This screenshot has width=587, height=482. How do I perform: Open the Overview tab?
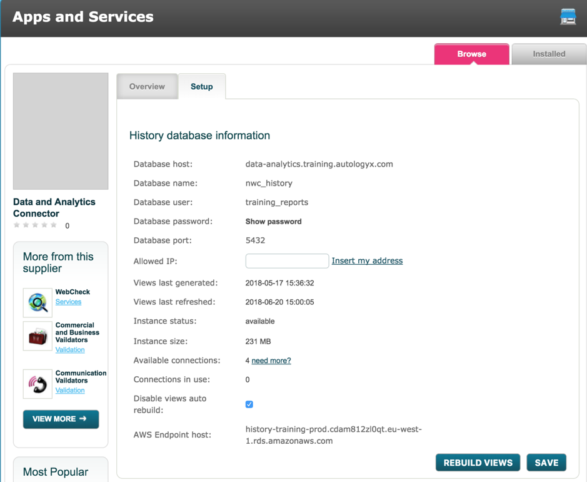point(147,86)
